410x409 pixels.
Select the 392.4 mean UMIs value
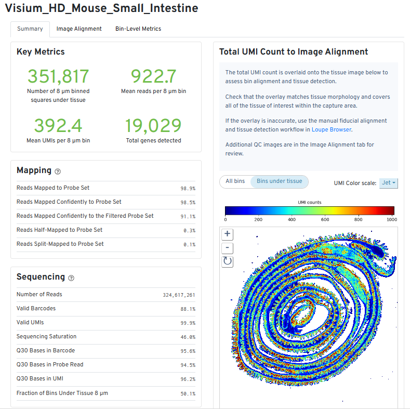58,126
